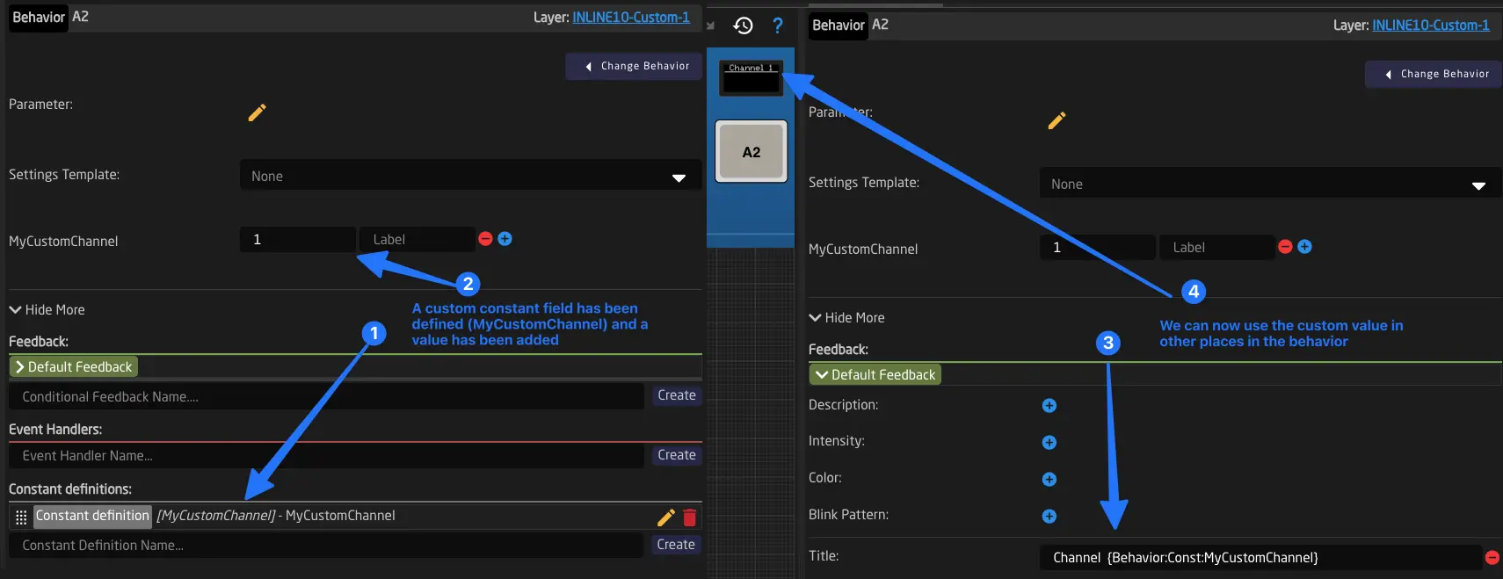Image resolution: width=1503 pixels, height=579 pixels.
Task: Open Settings Template dropdown in right panel
Action: (x=1271, y=184)
